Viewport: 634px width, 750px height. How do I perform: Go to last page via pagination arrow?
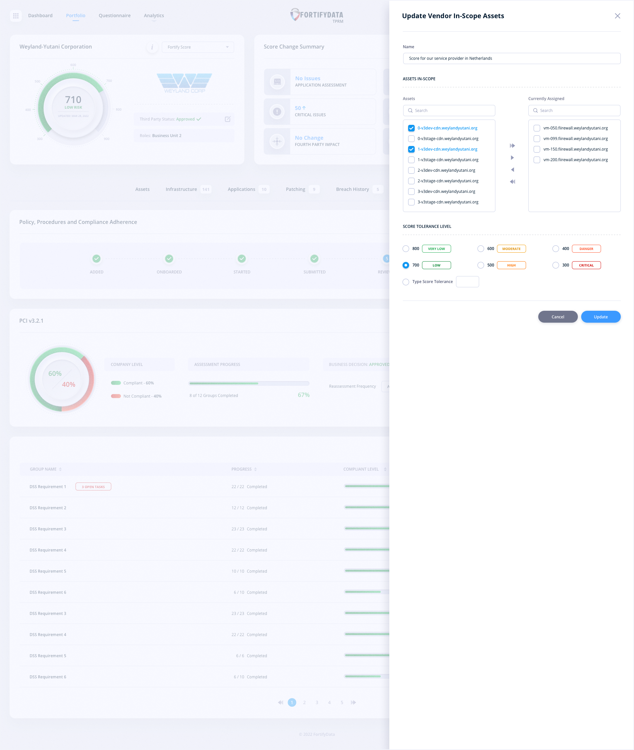353,702
